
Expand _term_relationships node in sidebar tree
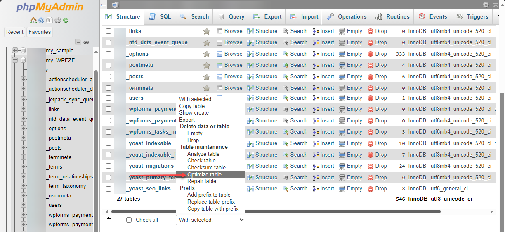[23, 176]
